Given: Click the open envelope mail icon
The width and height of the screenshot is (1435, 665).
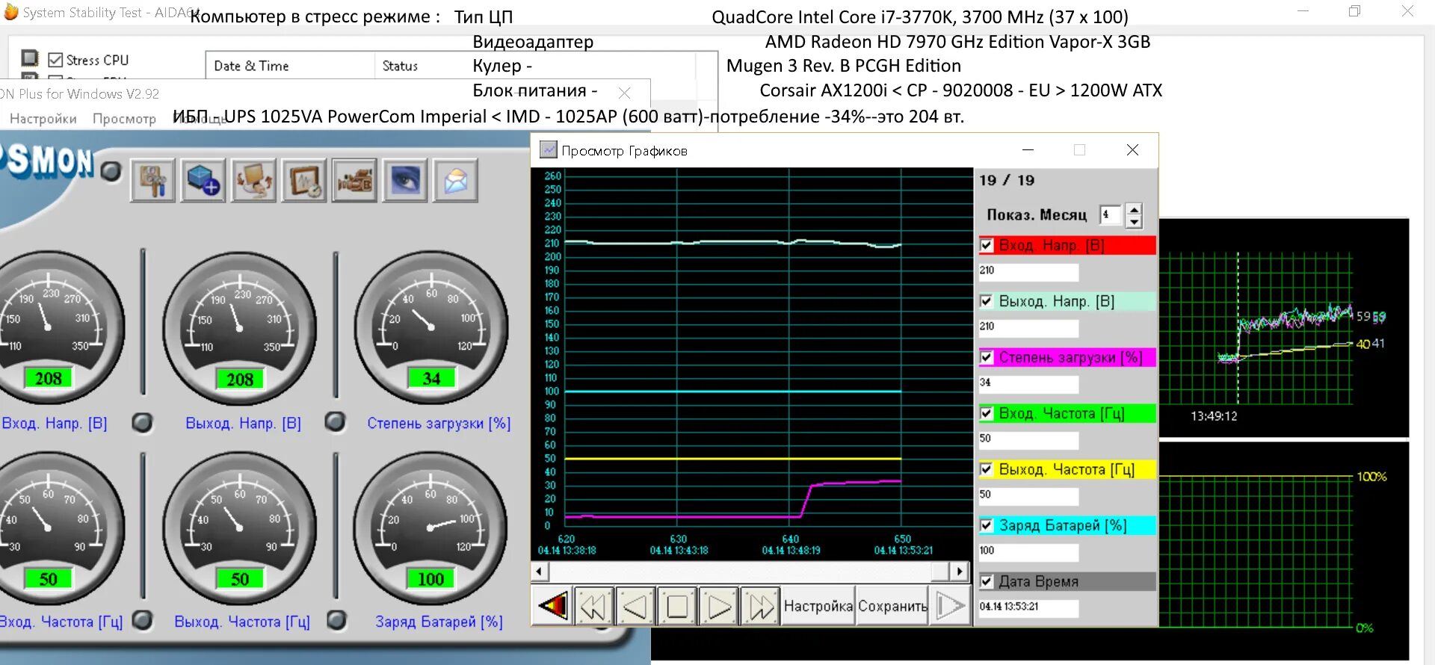Looking at the screenshot, I should [455, 181].
